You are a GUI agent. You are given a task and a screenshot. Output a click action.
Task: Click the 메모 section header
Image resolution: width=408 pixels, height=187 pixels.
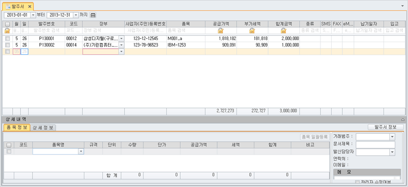(367, 172)
